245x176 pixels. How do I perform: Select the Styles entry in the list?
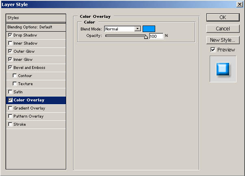click(x=36, y=18)
